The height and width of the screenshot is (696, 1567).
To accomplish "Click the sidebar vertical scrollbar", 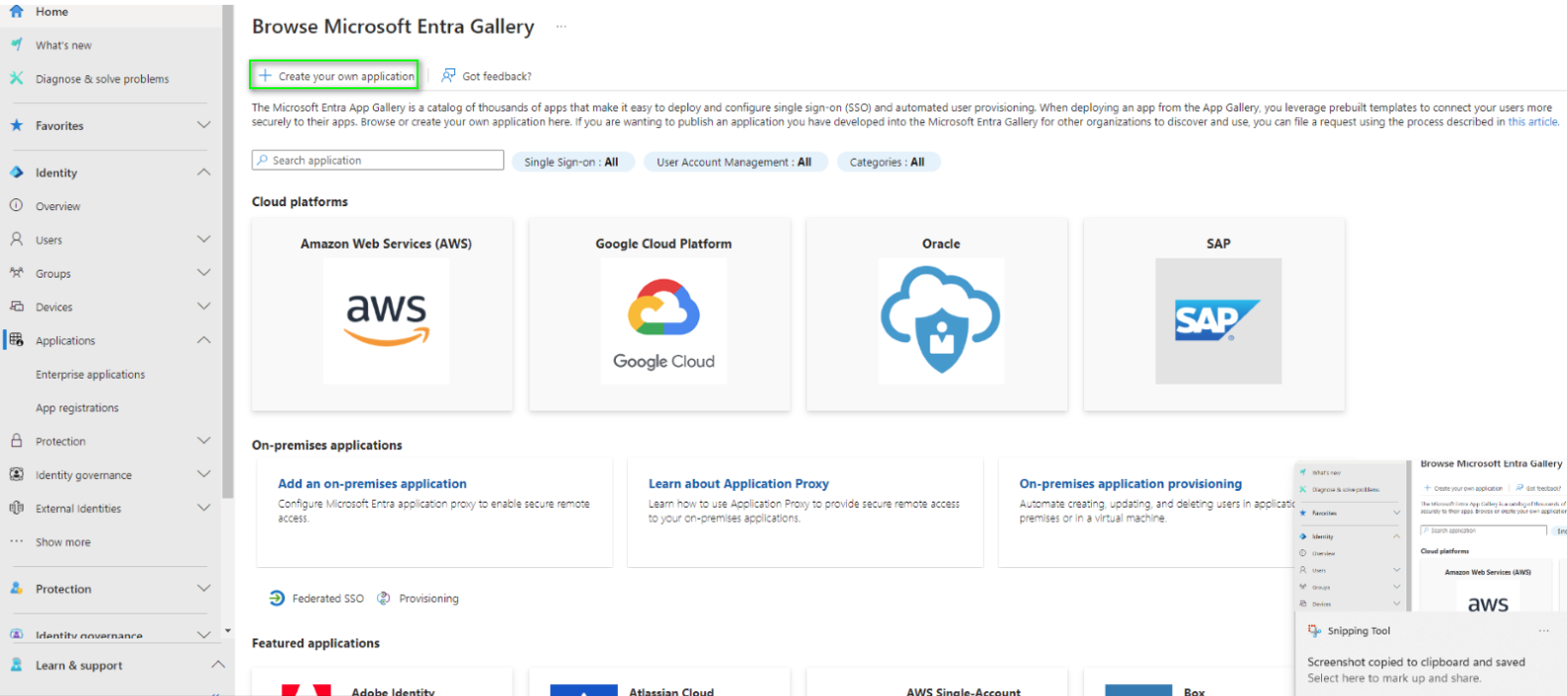I will click(228, 253).
